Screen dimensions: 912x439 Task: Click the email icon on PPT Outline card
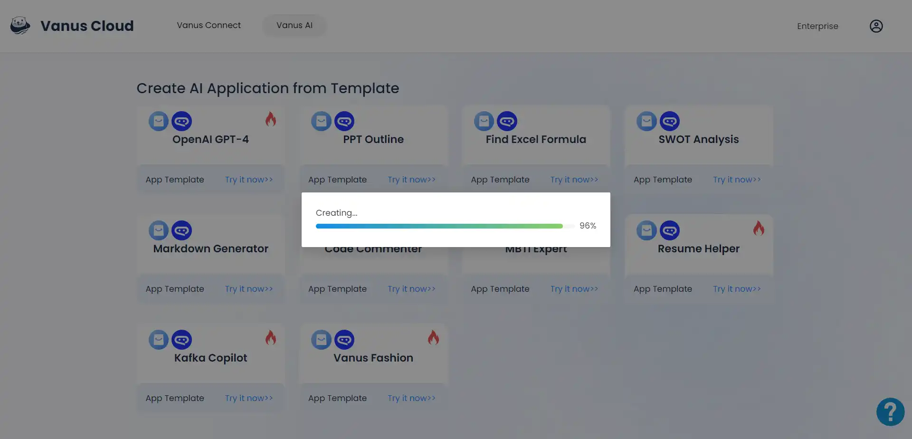pyautogui.click(x=321, y=121)
